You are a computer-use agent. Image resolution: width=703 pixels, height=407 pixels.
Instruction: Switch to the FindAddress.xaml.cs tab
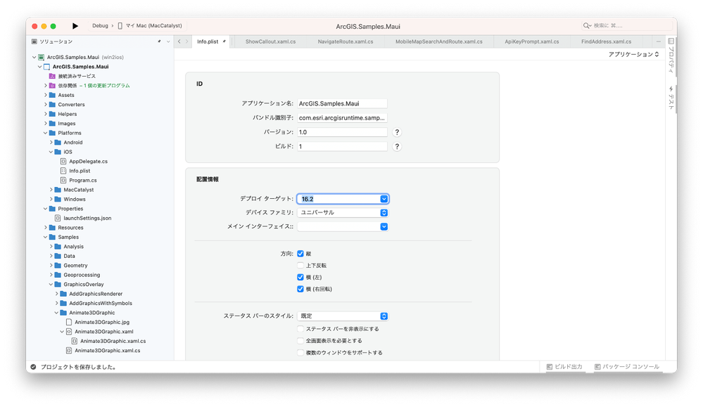pos(606,41)
